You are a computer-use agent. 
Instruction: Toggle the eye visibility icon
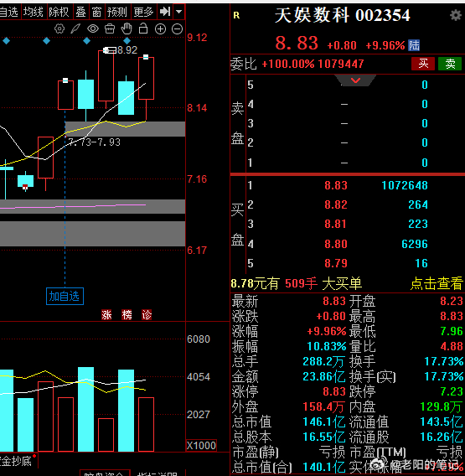click(93, 28)
